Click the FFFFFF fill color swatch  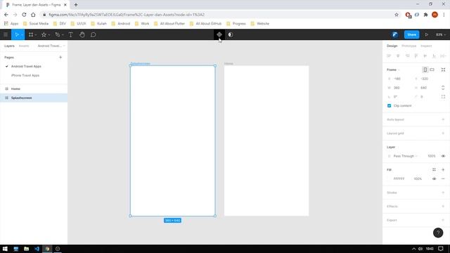[x=389, y=179]
